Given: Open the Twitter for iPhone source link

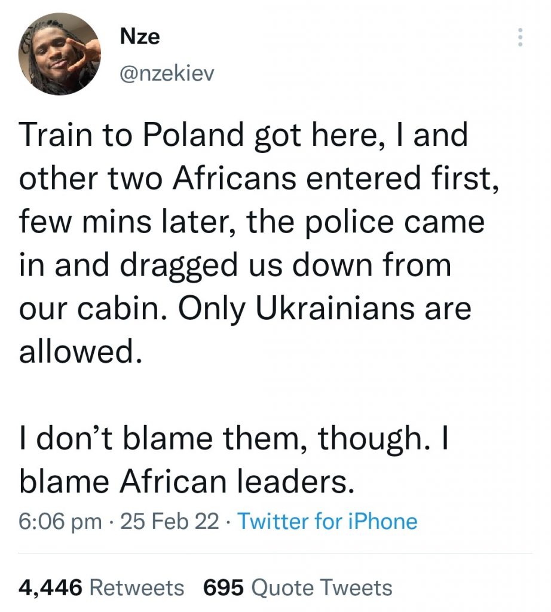Looking at the screenshot, I should [327, 521].
